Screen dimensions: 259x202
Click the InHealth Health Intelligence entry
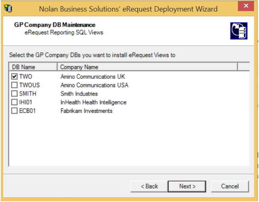pyautogui.click(x=93, y=102)
